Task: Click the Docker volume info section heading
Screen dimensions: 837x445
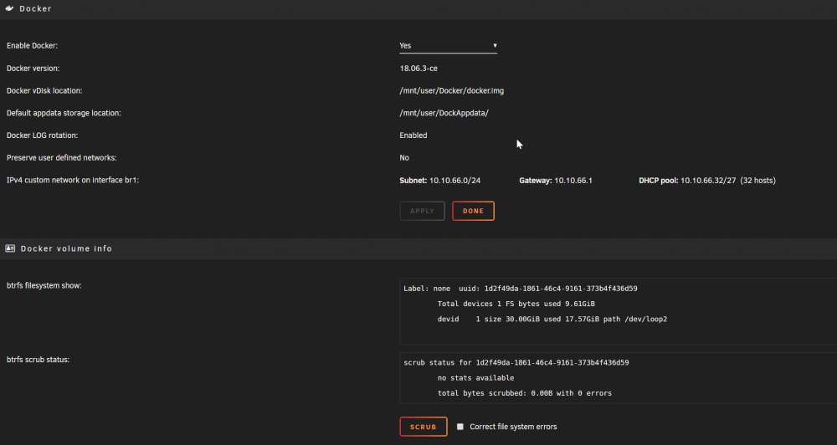Action: (66, 248)
